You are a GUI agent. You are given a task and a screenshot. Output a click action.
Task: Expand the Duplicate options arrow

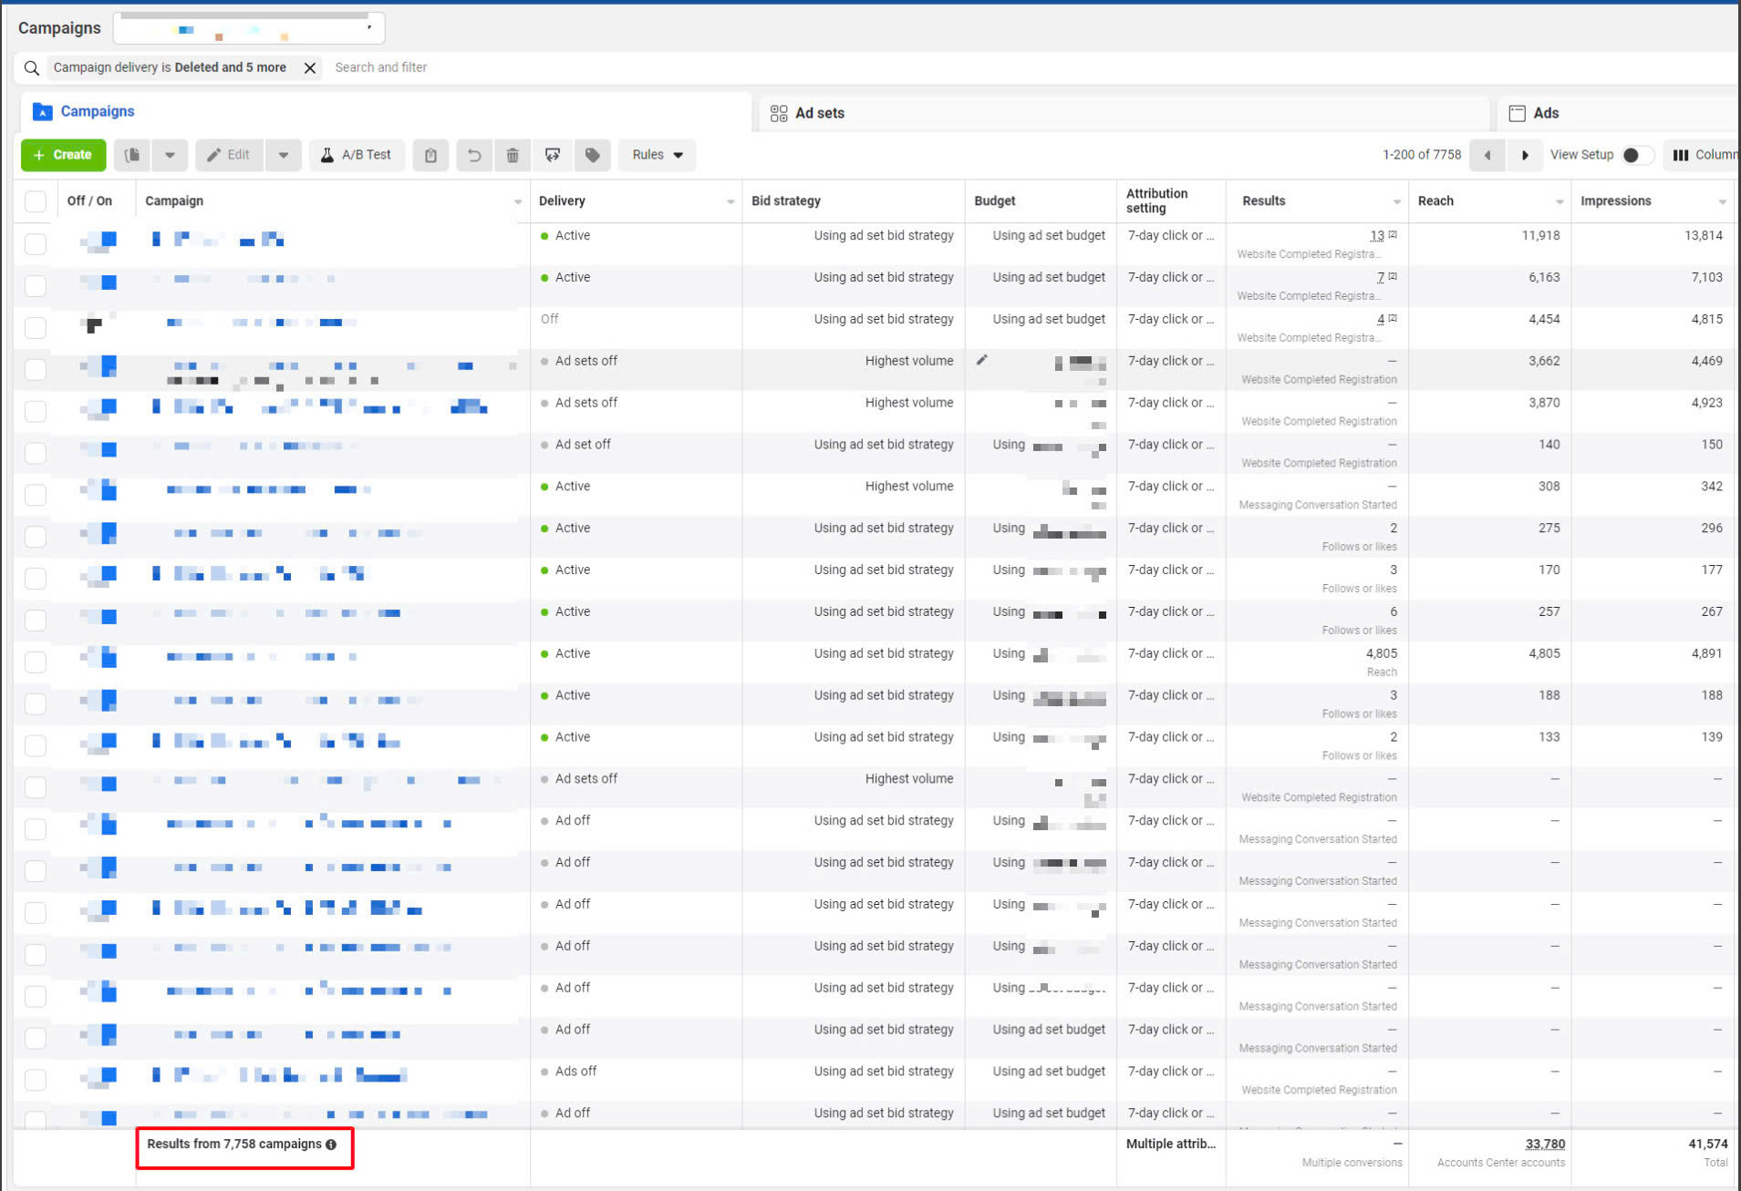click(x=170, y=155)
